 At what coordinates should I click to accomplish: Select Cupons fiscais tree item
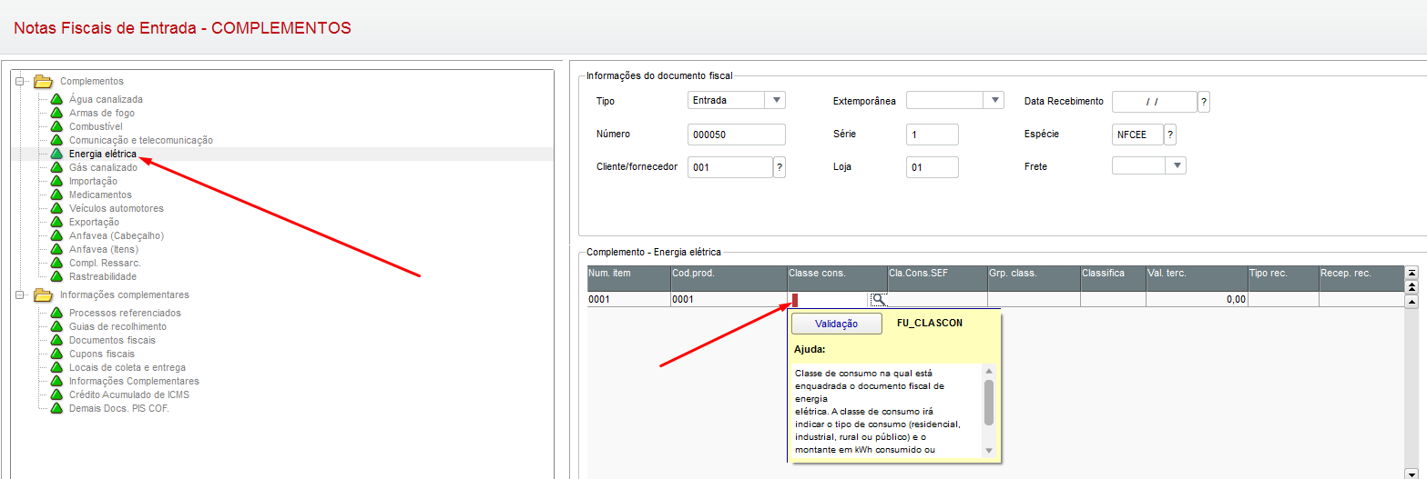click(x=102, y=354)
